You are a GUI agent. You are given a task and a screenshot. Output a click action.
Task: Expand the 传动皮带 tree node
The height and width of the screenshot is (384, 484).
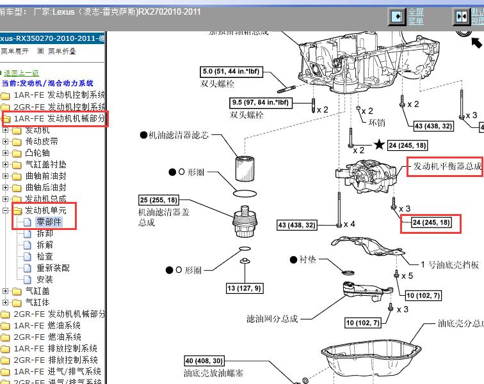point(5,142)
